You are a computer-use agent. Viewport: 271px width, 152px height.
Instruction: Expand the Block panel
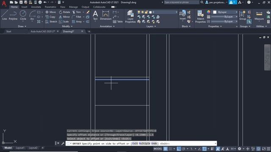point(186,26)
